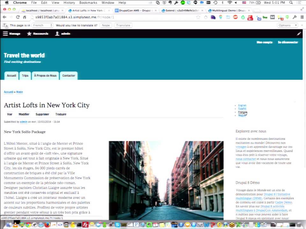Click the Translate button
The image size is (306, 229).
pyautogui.click(x=123, y=25)
